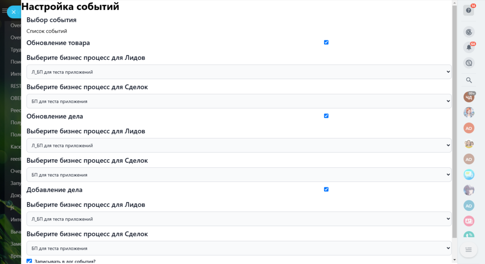Toggle the Обновление дела checkbox
The image size is (485, 264).
point(326,116)
